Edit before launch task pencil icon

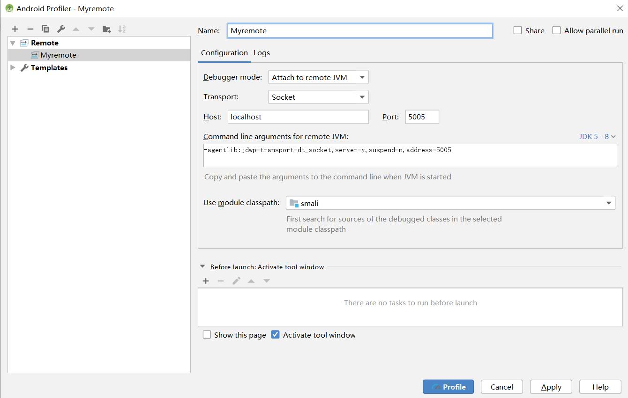[x=236, y=281]
